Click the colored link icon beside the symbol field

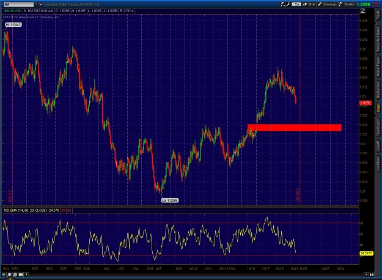40,4
